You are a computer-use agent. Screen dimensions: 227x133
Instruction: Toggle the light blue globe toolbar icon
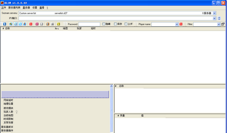(20, 24)
